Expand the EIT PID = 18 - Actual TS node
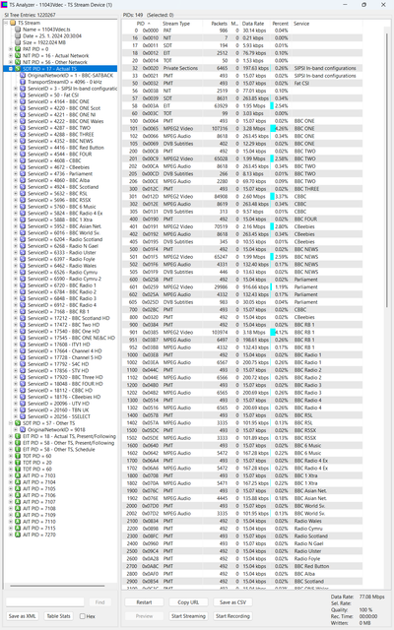Viewport: 394px width, 630px height. pos(11,436)
